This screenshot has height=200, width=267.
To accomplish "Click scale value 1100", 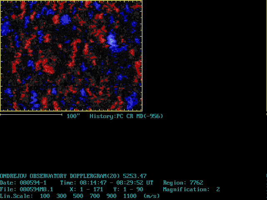I will tap(130, 196).
